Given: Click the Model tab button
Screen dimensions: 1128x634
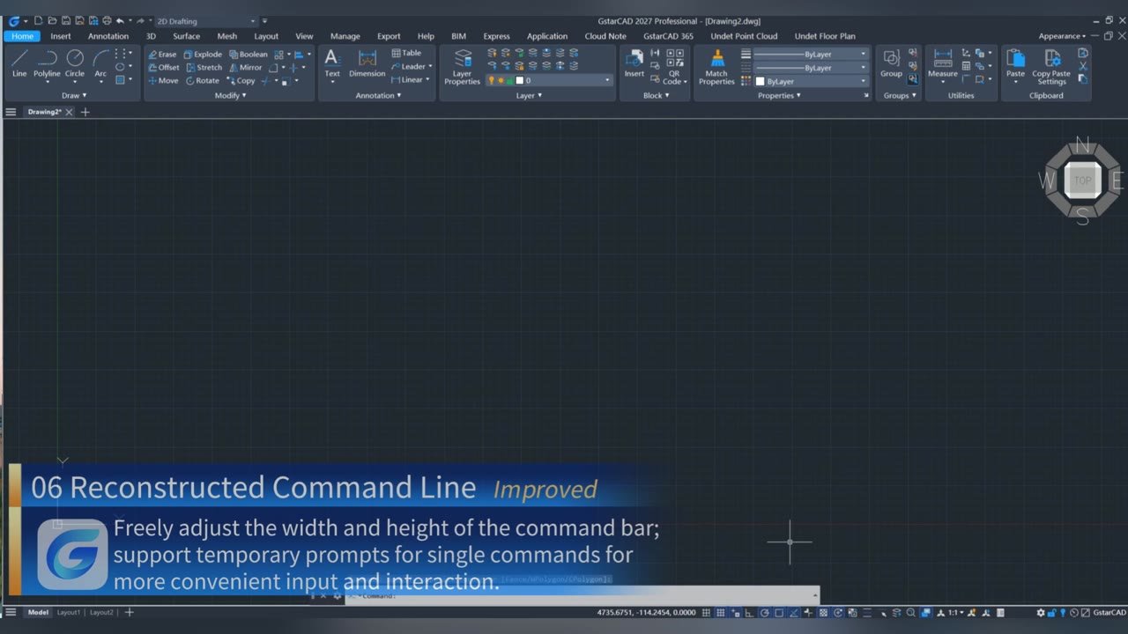Looking at the screenshot, I should tap(38, 612).
